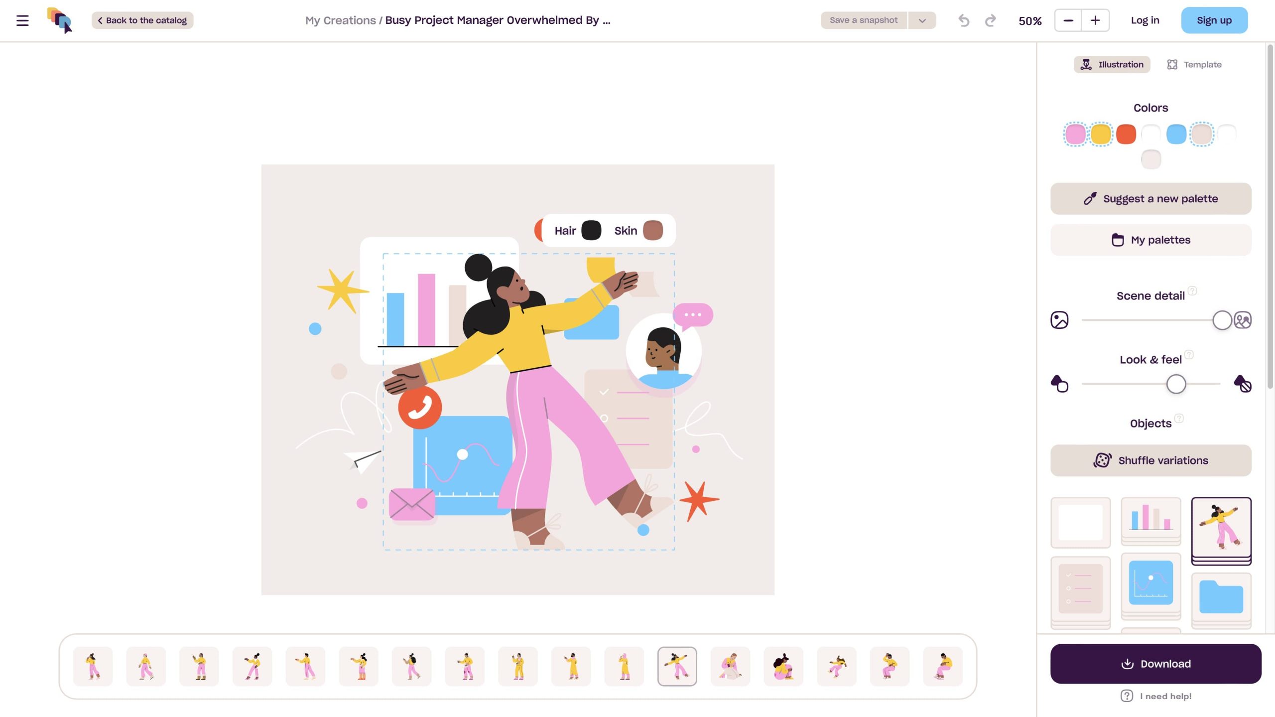1275x717 pixels.
Task: Click the simple scene image icon
Action: pyautogui.click(x=1059, y=320)
